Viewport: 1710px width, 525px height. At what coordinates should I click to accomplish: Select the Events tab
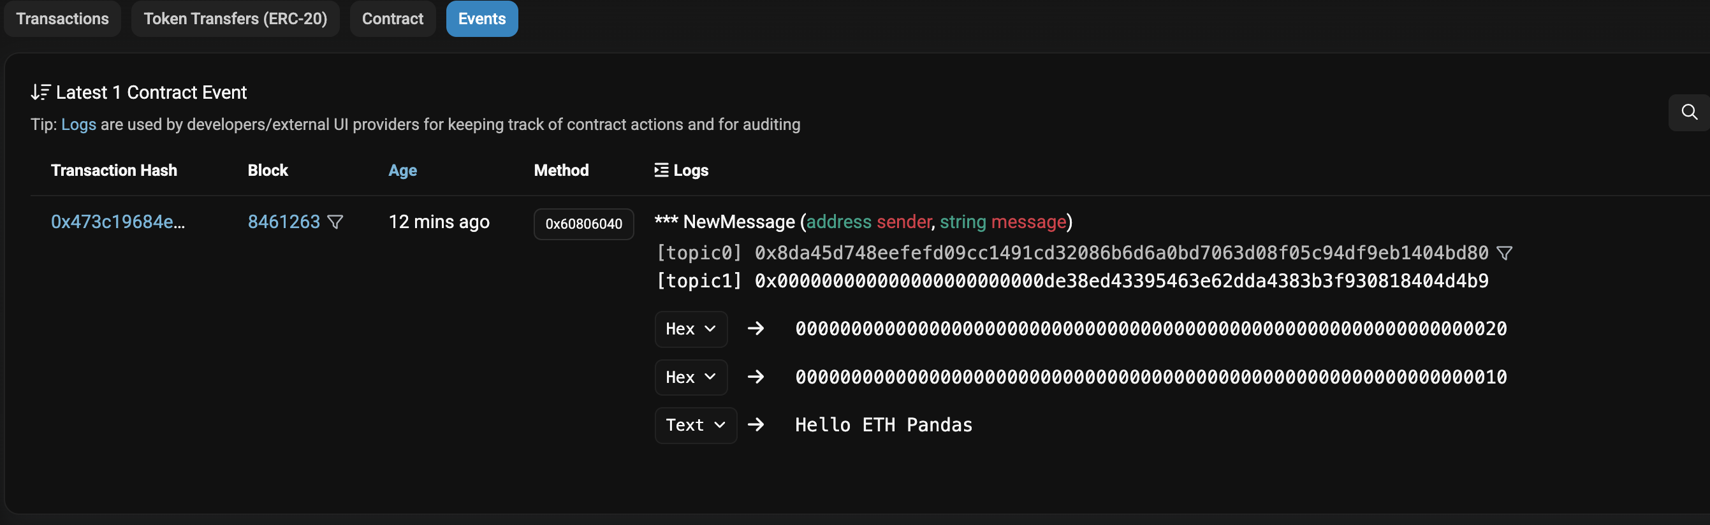[482, 18]
